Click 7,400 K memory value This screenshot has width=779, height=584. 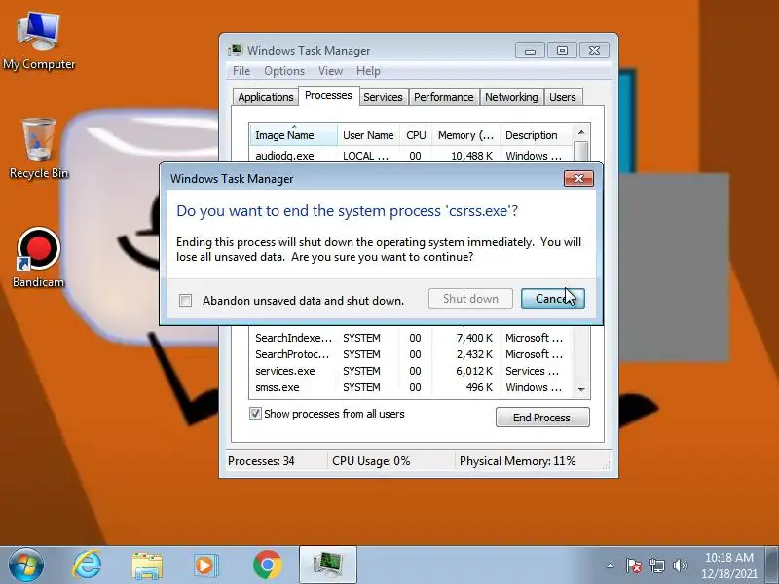(474, 338)
